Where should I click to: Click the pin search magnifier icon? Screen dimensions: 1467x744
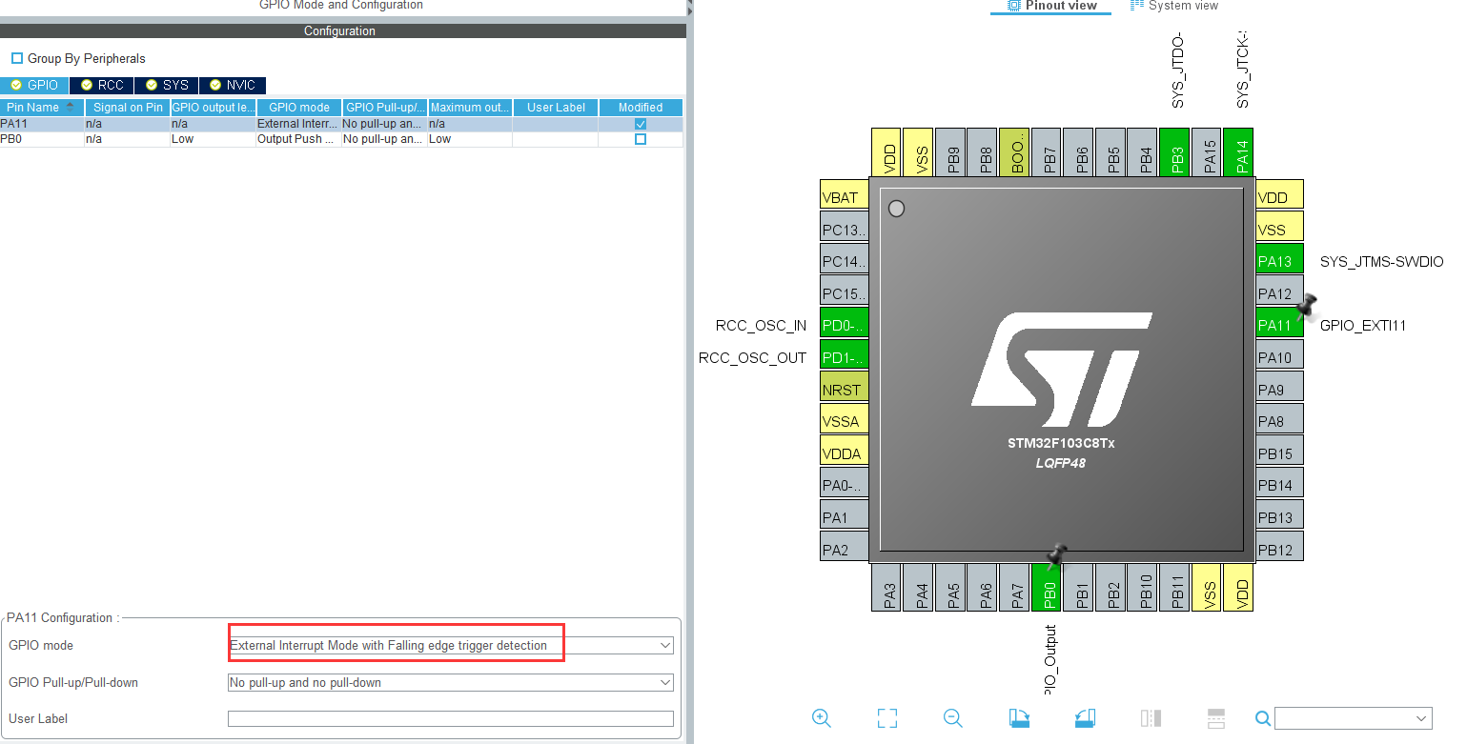click(1263, 718)
